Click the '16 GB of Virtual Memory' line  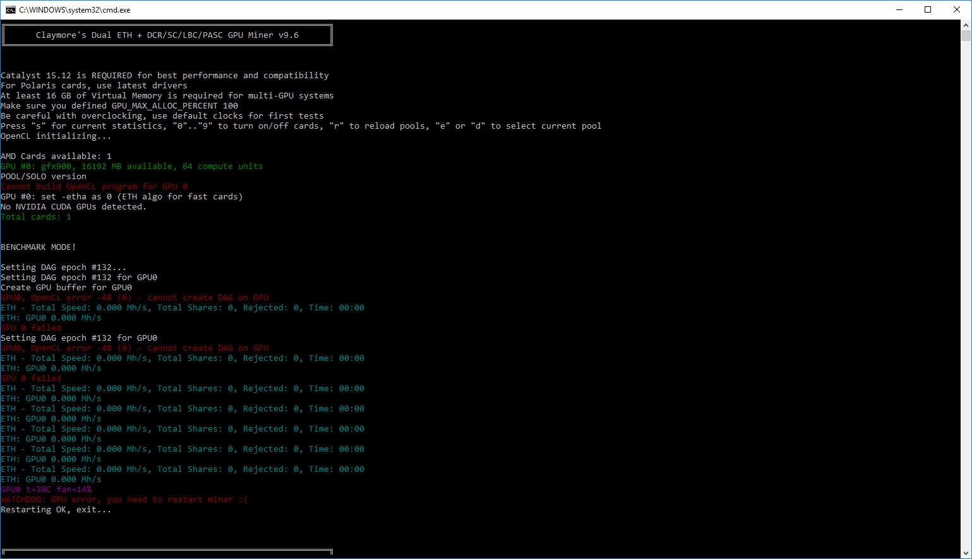pyautogui.click(x=167, y=96)
